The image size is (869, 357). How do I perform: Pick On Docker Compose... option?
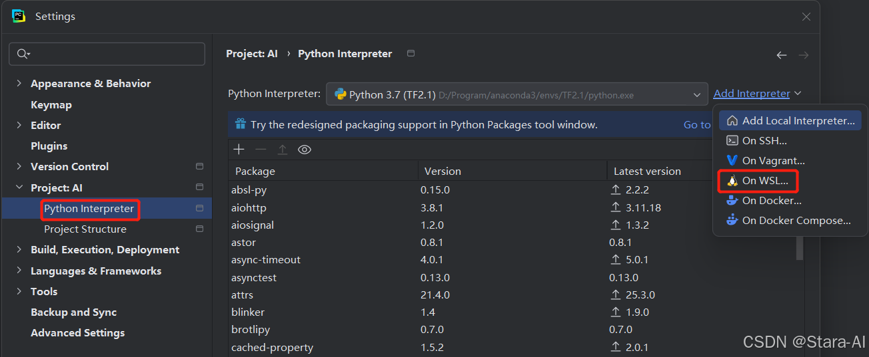(x=796, y=221)
